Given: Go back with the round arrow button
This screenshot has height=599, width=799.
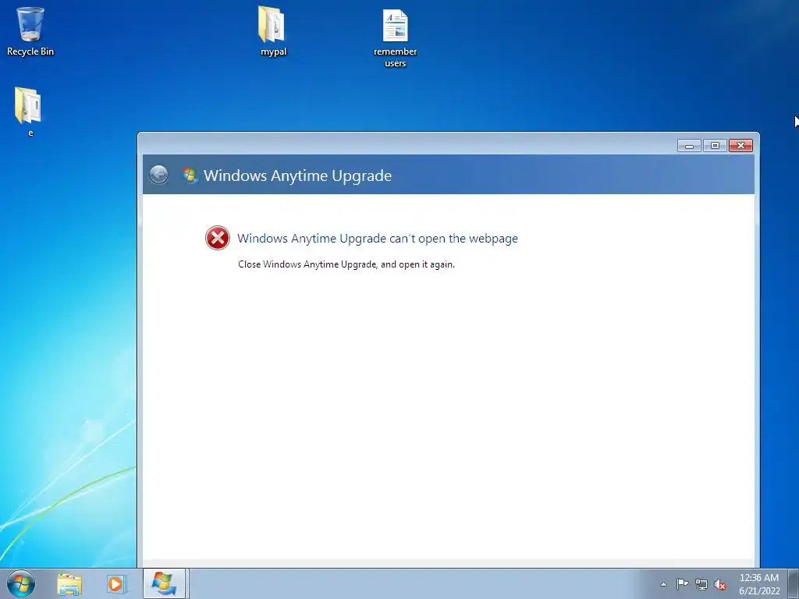Looking at the screenshot, I should (x=159, y=175).
